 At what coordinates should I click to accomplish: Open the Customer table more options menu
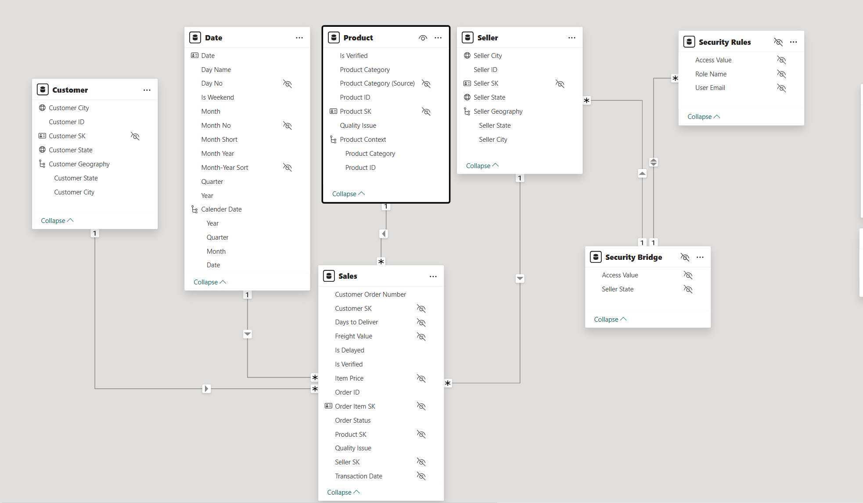[x=147, y=90]
